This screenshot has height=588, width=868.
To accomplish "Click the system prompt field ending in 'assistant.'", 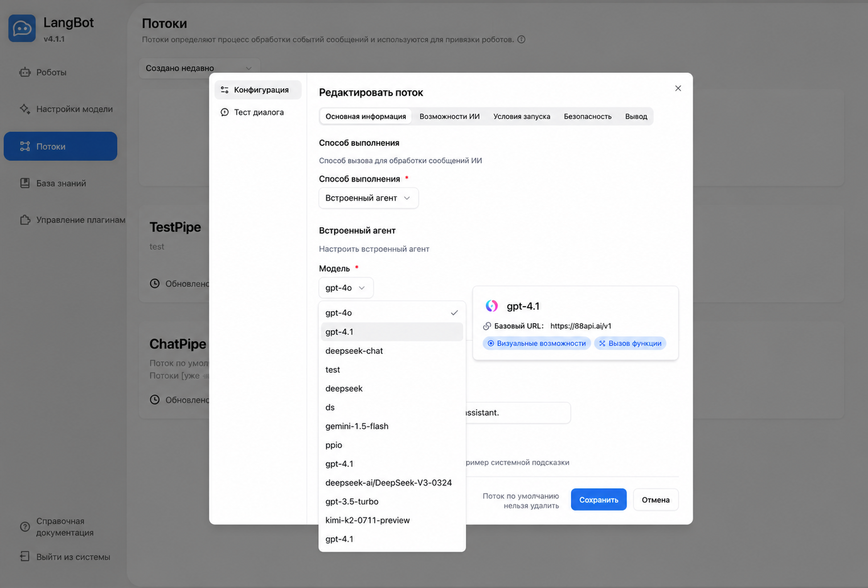I will point(518,413).
